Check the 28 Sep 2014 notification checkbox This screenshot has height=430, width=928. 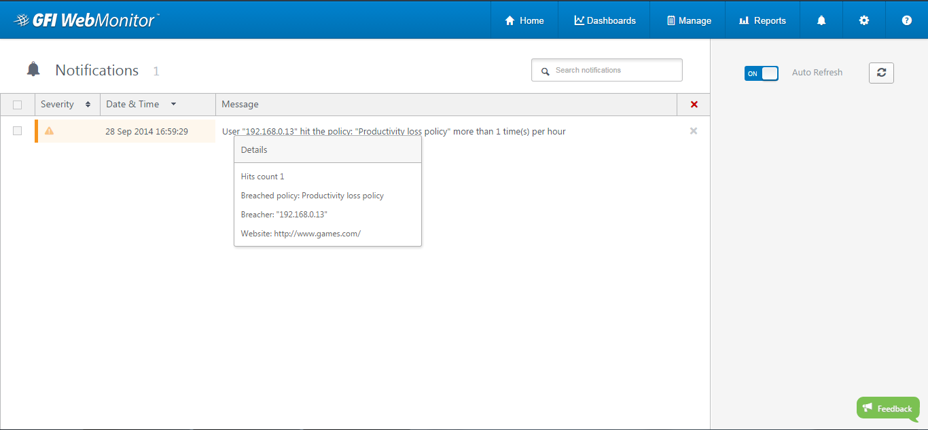[18, 131]
